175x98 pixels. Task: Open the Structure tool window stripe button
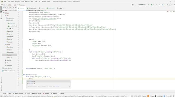click(x=1, y=88)
